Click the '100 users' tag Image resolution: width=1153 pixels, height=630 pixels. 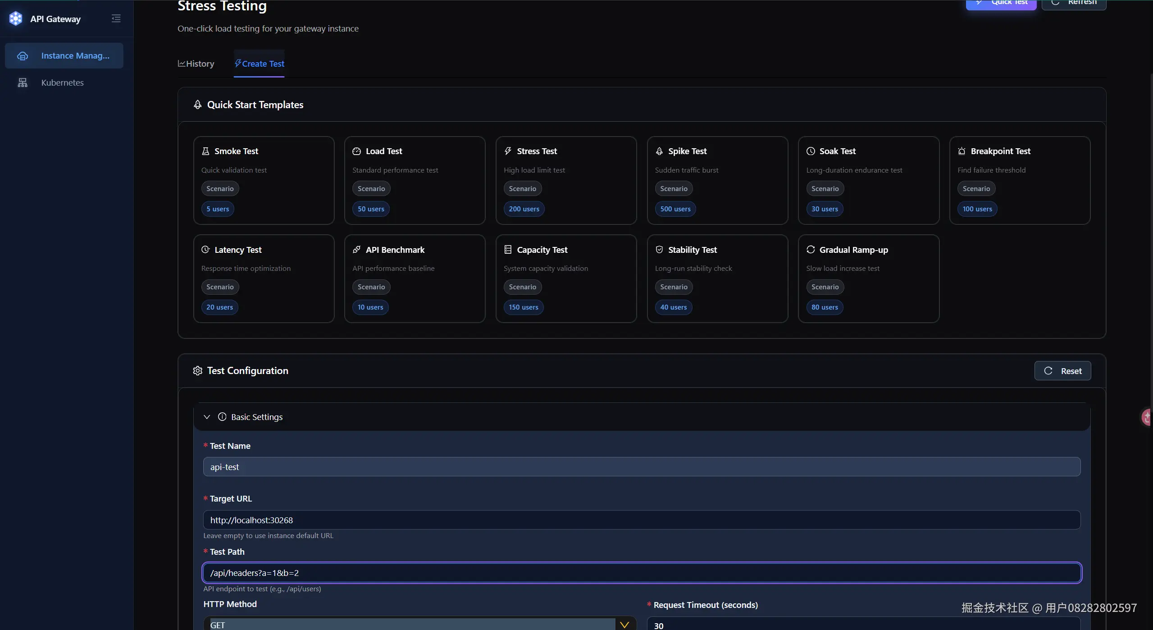(x=977, y=209)
